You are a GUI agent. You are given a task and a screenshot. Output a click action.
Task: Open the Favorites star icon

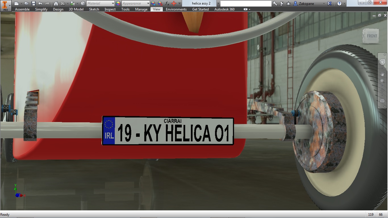point(289,3)
